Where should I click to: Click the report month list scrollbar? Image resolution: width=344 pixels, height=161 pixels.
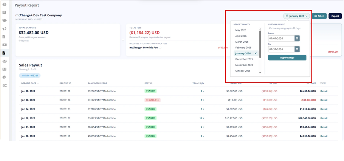[260, 44]
